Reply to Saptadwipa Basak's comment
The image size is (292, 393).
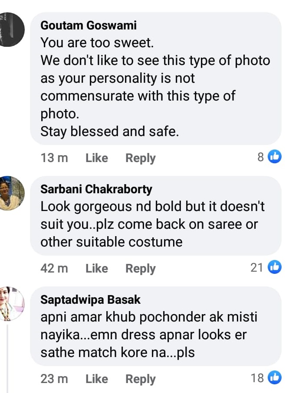140,379
